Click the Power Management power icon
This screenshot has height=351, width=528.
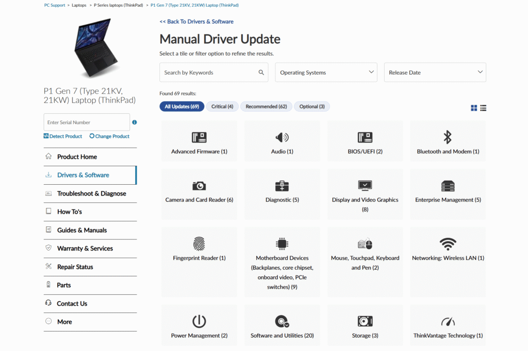tap(199, 322)
